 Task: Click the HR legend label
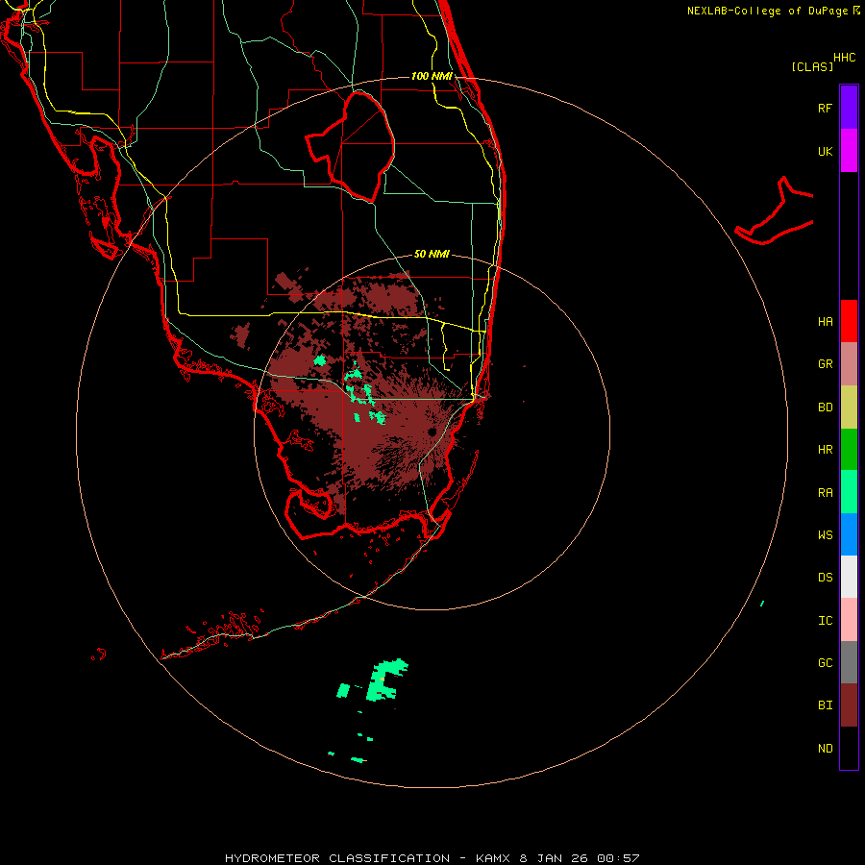[825, 449]
